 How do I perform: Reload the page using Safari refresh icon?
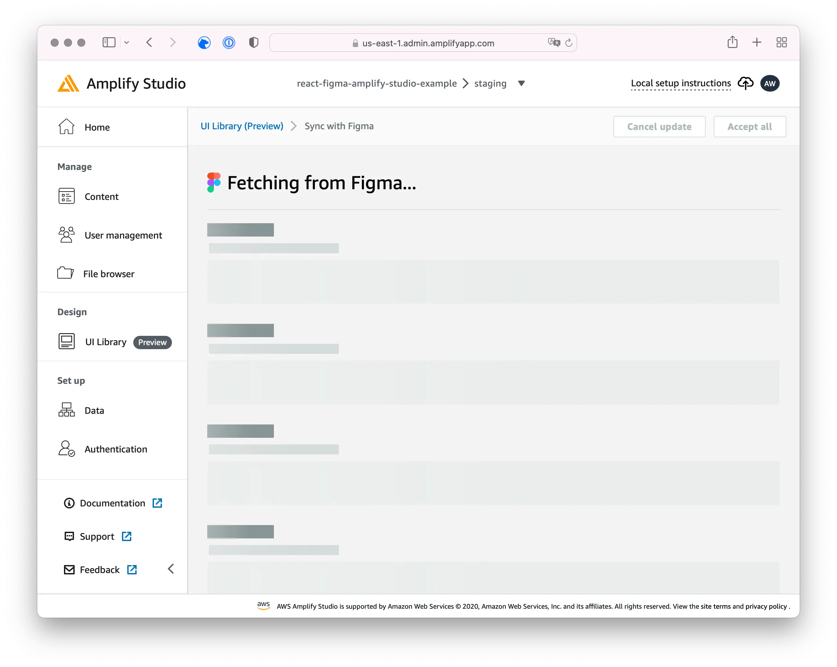coord(569,43)
